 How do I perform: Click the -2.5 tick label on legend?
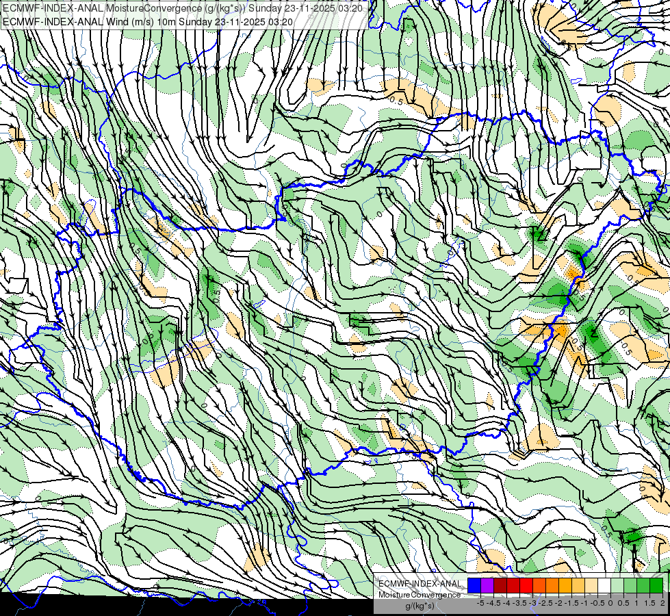[546, 603]
